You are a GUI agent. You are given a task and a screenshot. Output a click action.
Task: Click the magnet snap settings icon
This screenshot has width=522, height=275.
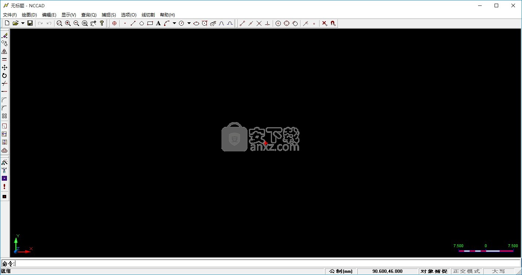[333, 23]
